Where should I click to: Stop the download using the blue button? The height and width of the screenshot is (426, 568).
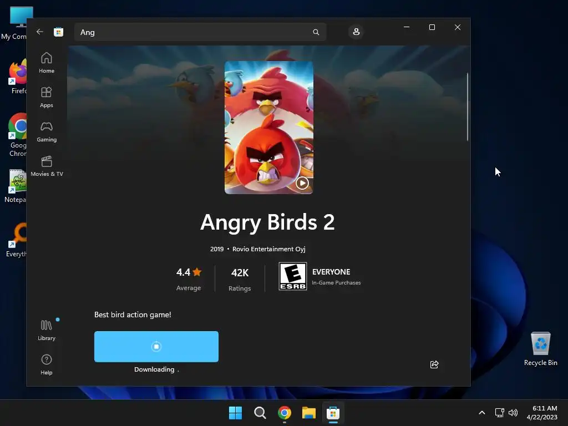click(156, 347)
